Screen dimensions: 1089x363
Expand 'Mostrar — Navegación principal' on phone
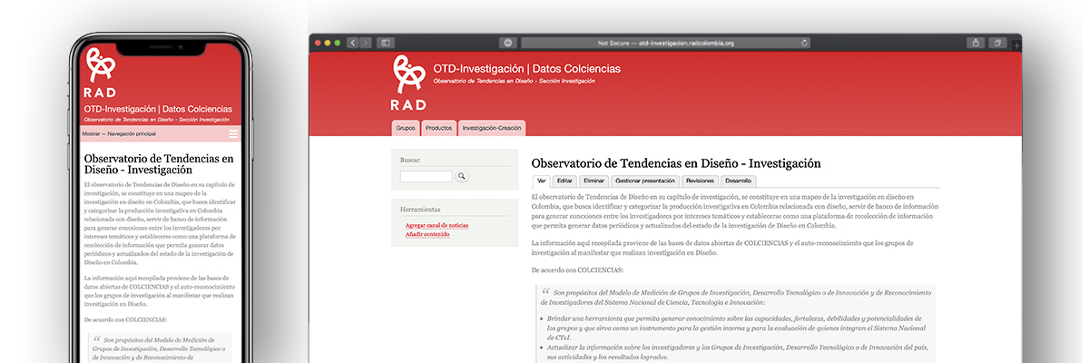[x=119, y=133]
